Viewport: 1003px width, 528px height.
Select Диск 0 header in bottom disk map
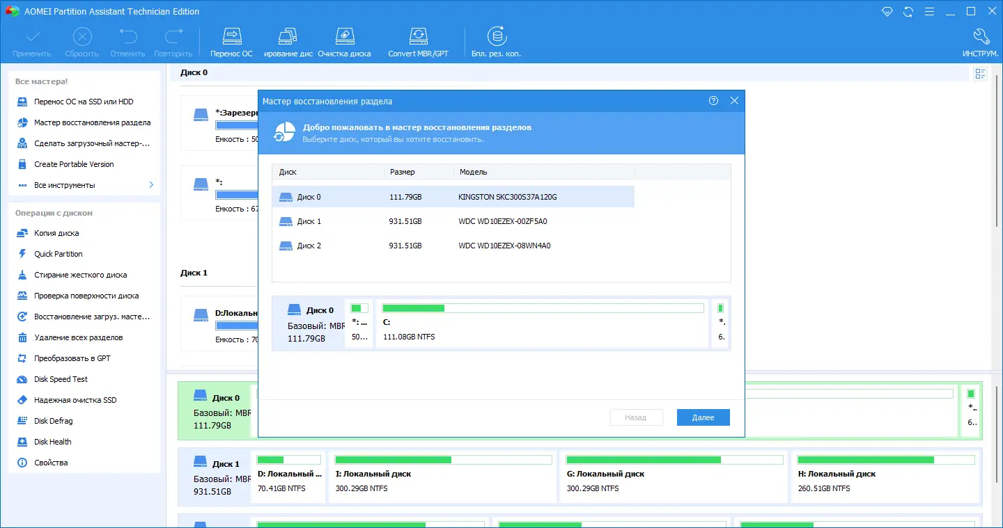[216, 410]
